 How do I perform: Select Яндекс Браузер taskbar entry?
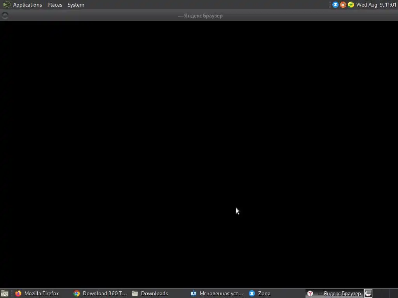334,293
